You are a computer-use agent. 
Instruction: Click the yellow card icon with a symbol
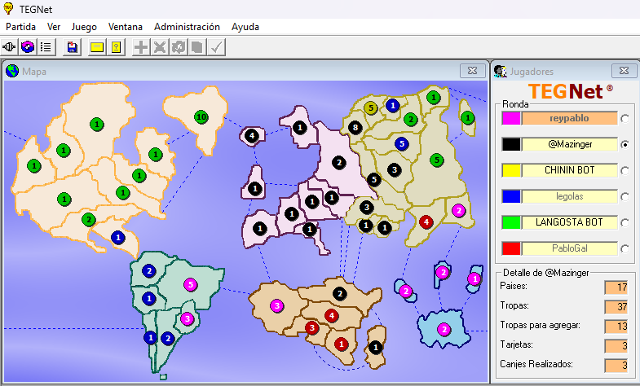pos(116,47)
